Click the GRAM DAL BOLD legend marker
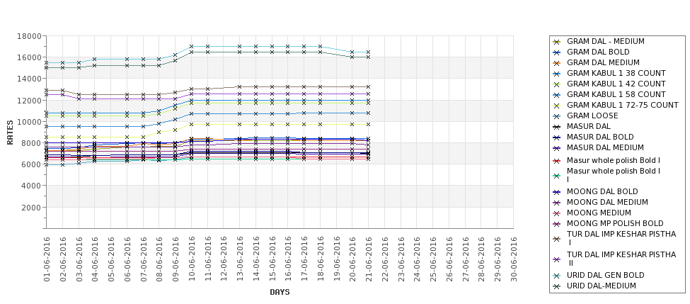Viewport: 690px width, 304px height. point(557,52)
